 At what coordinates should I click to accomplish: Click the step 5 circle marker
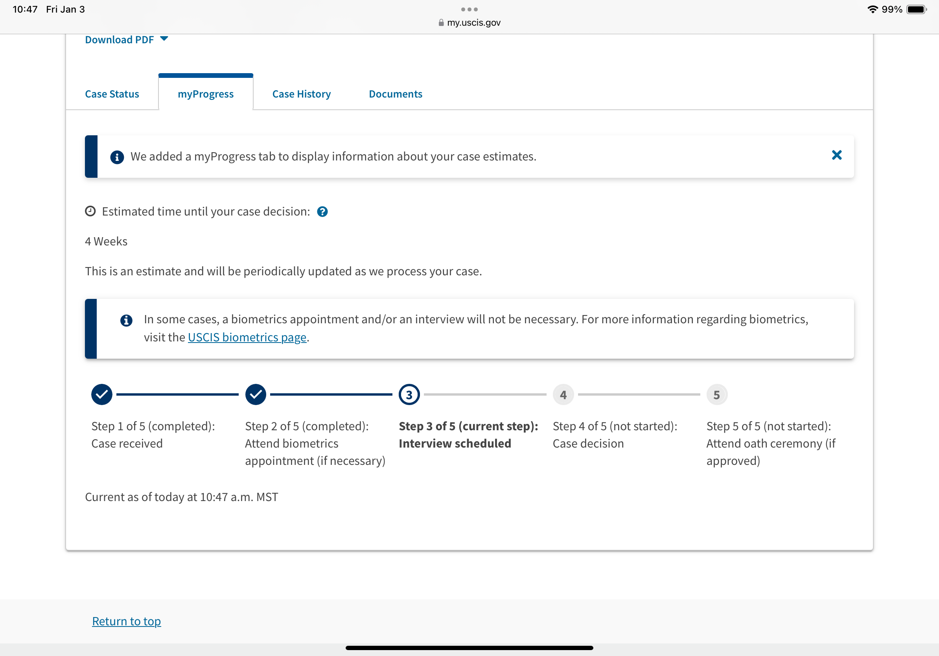point(716,395)
